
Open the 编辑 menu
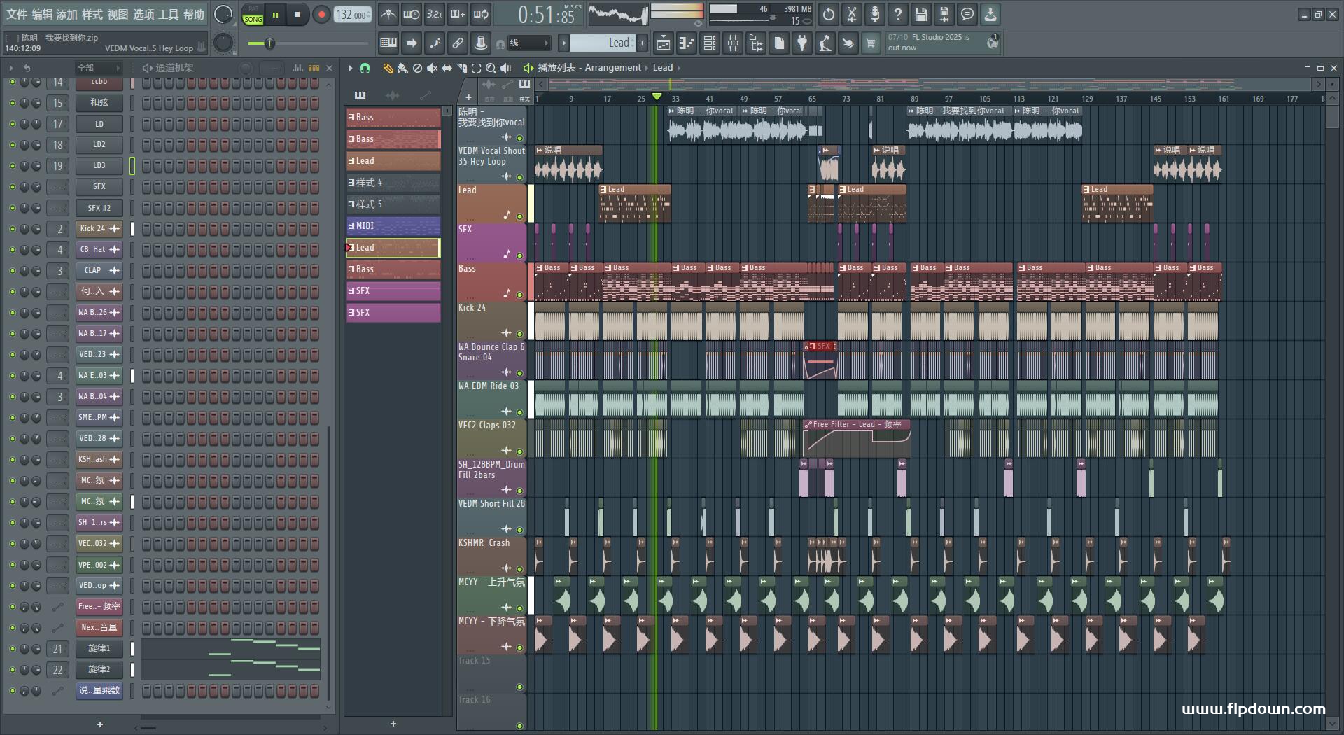[x=42, y=14]
